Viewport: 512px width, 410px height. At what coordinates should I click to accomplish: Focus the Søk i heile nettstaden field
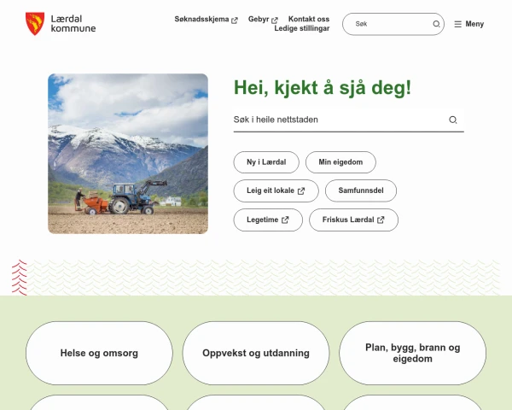[340, 120]
